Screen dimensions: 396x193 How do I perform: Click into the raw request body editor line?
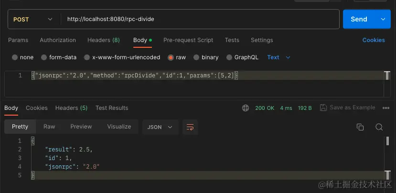(x=207, y=75)
